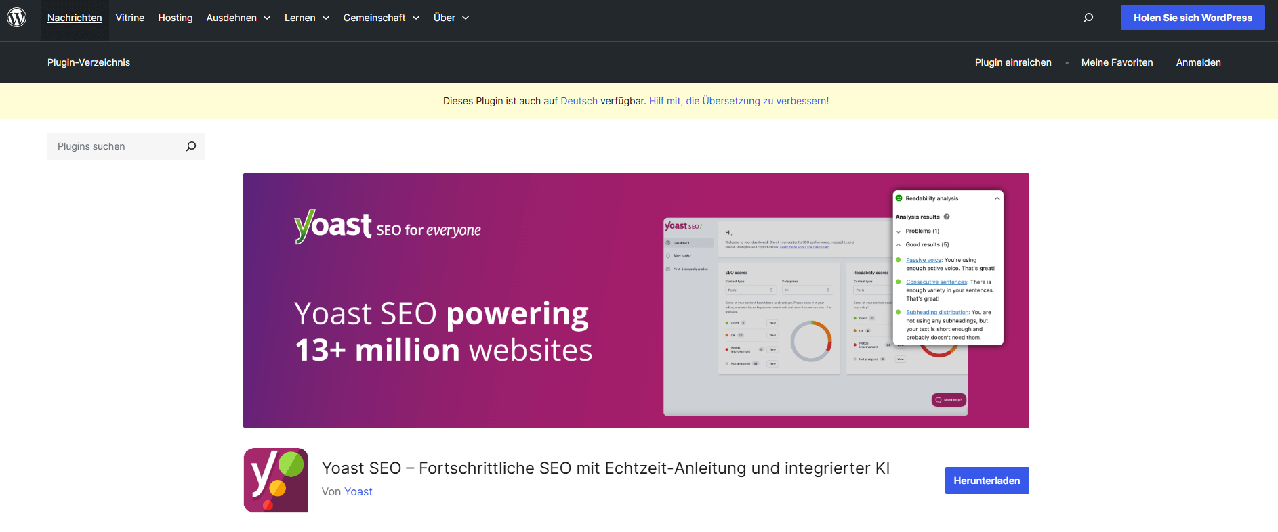Focus the Plugins suchen search field
The height and width of the screenshot is (532, 1278).
point(115,146)
